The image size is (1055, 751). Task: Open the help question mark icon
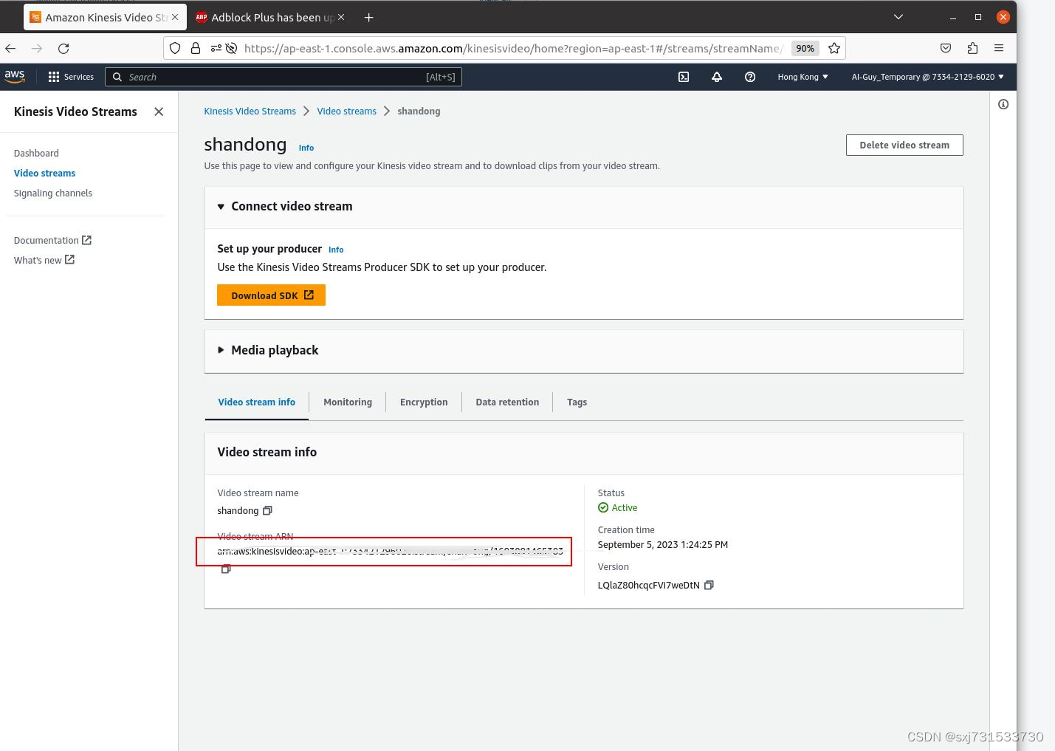pyautogui.click(x=750, y=77)
